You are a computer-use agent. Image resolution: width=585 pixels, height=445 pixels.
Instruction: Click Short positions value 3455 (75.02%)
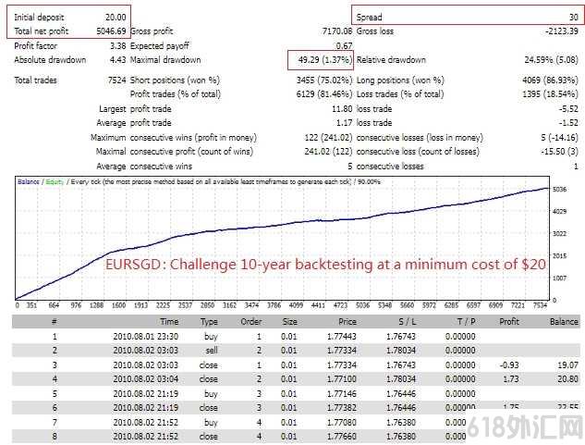tap(324, 80)
